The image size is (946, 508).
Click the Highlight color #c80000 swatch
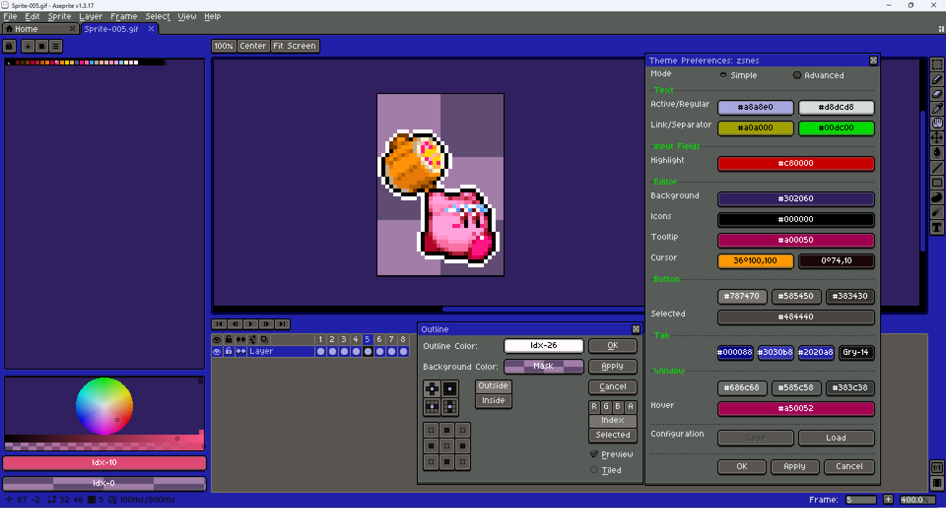click(x=796, y=163)
